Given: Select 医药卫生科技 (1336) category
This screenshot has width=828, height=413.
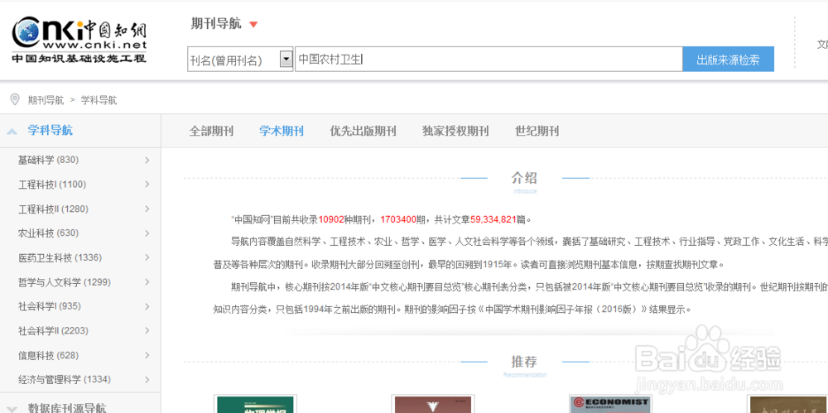Looking at the screenshot, I should [x=60, y=257].
